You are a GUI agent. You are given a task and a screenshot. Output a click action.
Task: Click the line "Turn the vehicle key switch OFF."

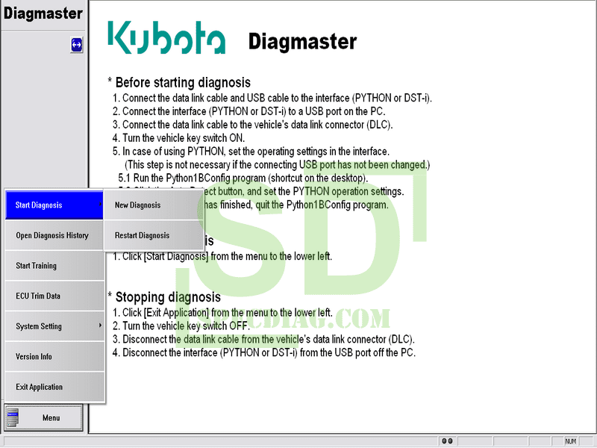[x=181, y=326]
